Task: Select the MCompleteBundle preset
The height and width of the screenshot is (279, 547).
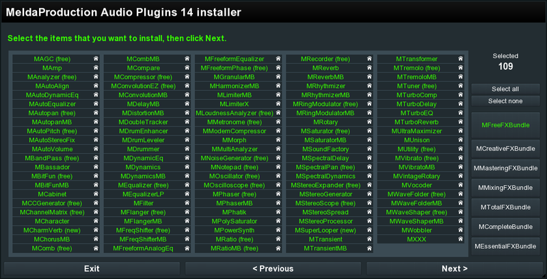Action: click(505, 227)
